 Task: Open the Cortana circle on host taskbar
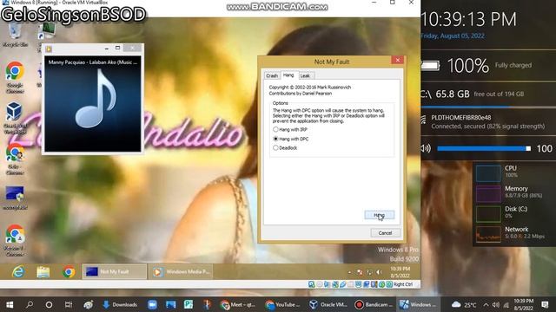(49, 304)
